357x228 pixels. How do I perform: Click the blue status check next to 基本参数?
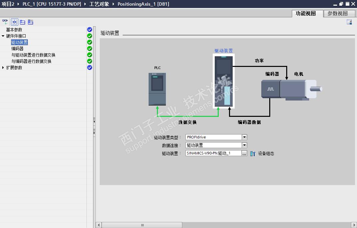point(89,30)
